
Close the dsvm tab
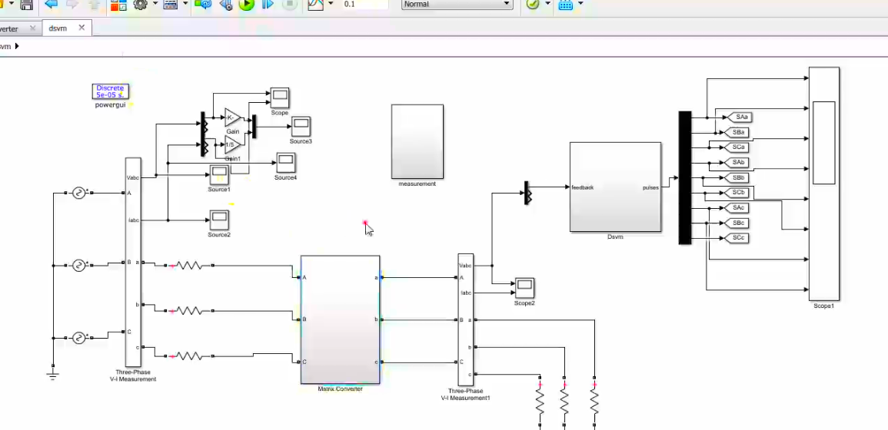(x=81, y=28)
